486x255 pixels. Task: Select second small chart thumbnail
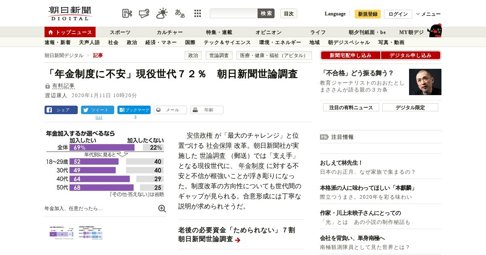click(x=91, y=233)
